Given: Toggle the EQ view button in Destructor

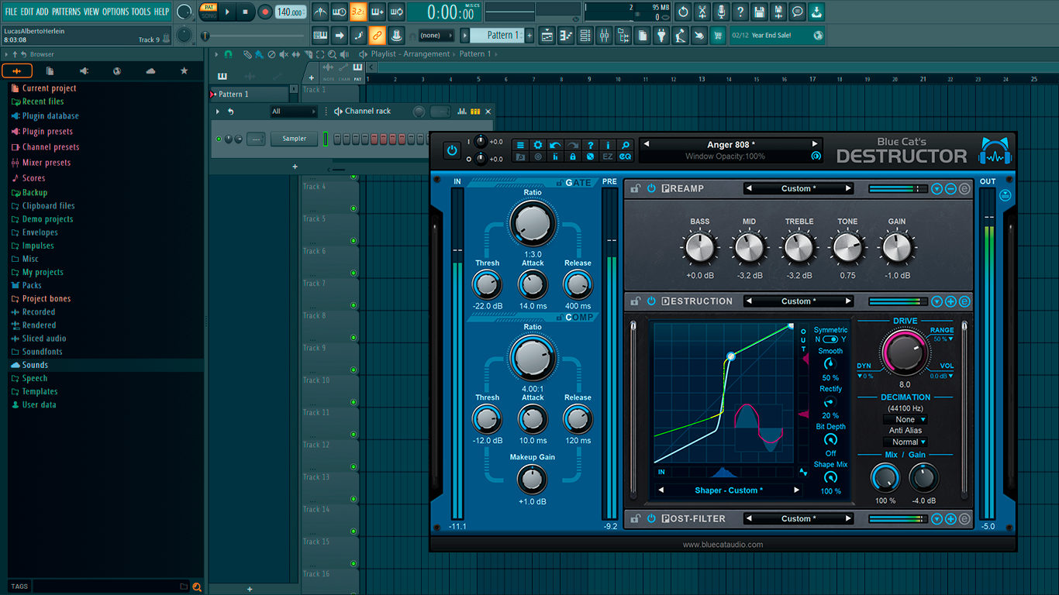Looking at the screenshot, I should coord(625,156).
